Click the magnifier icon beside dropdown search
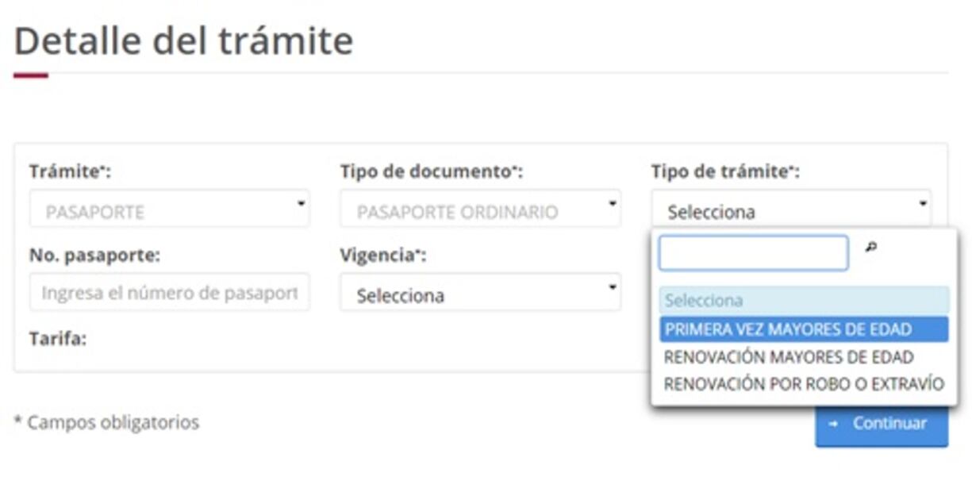The image size is (972, 492). pyautogui.click(x=870, y=248)
